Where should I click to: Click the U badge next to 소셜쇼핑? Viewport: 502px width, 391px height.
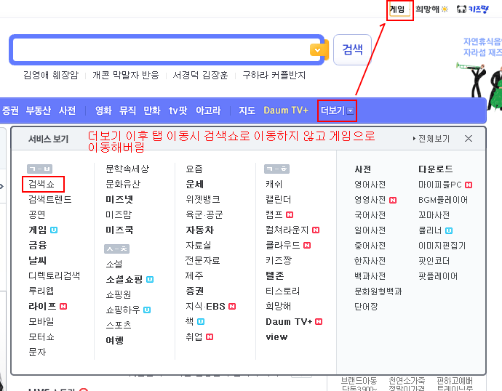[x=150, y=279]
